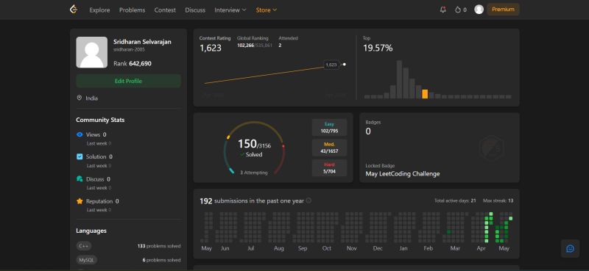589x271 pixels.
Task: Click the C++ language tag
Action: point(83,246)
